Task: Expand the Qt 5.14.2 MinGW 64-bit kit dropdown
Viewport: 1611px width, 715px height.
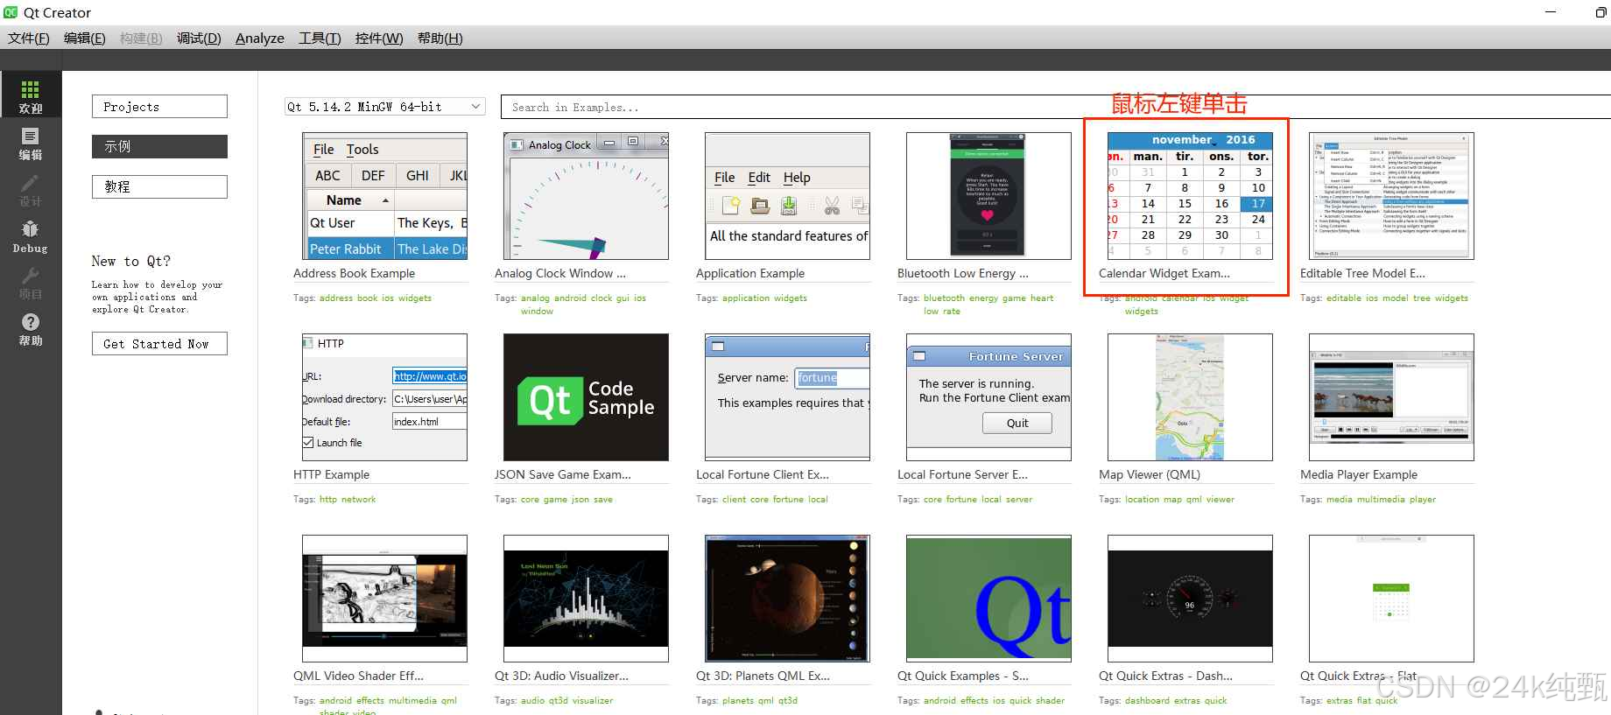Action: (x=385, y=107)
